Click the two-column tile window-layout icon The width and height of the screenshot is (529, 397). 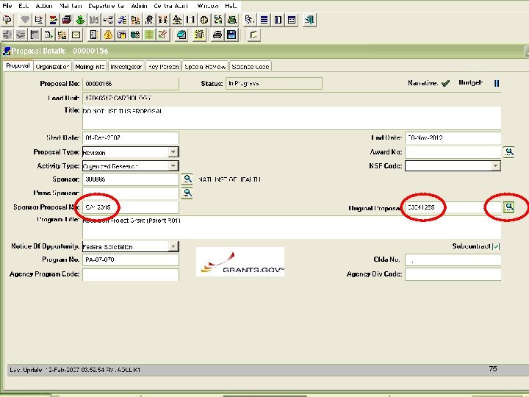(278, 20)
